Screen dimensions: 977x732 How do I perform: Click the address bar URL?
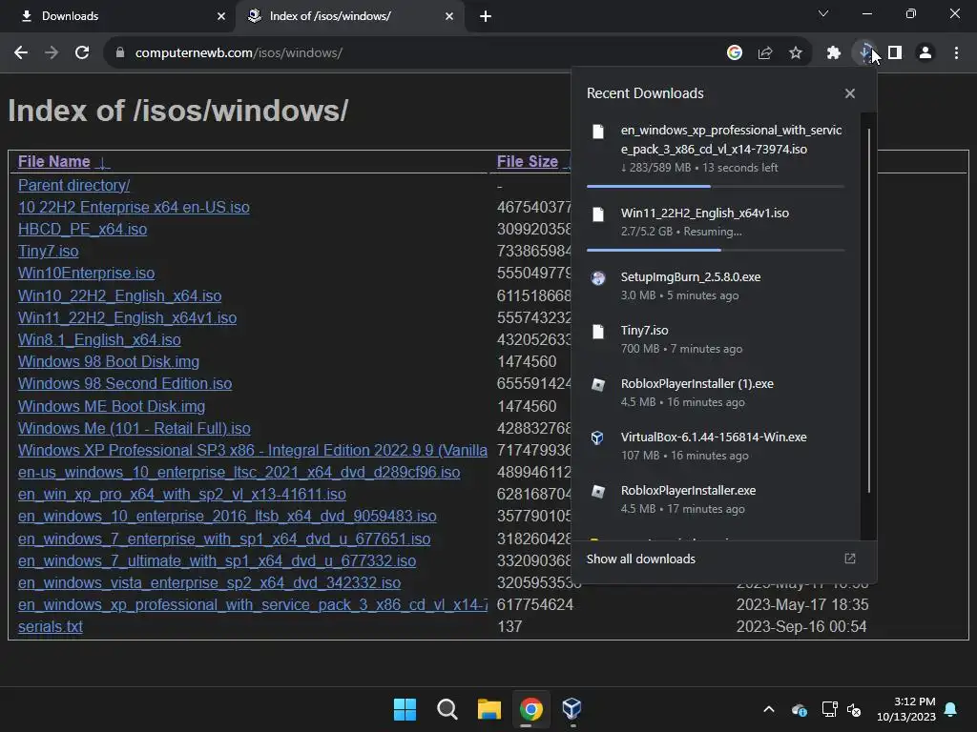click(239, 53)
